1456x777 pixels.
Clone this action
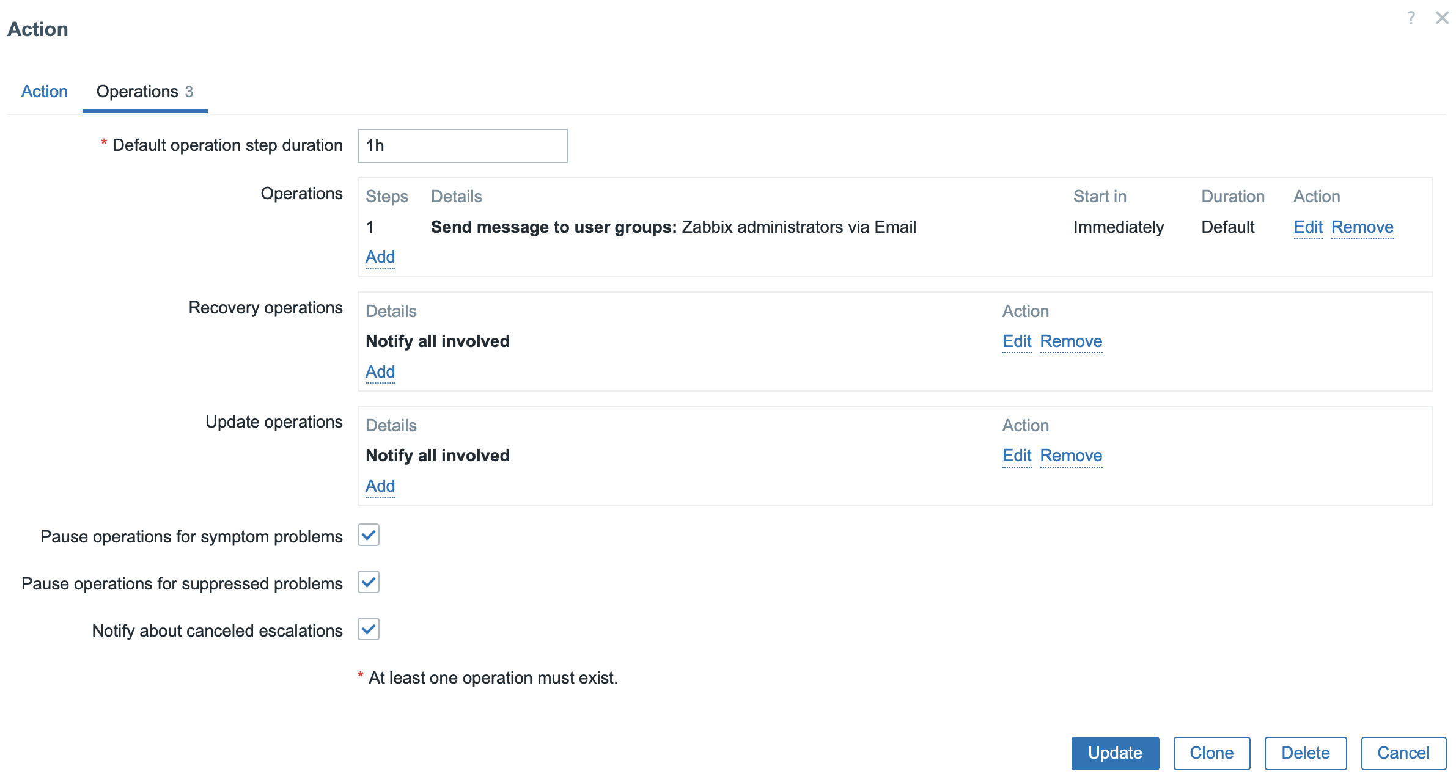pos(1211,753)
